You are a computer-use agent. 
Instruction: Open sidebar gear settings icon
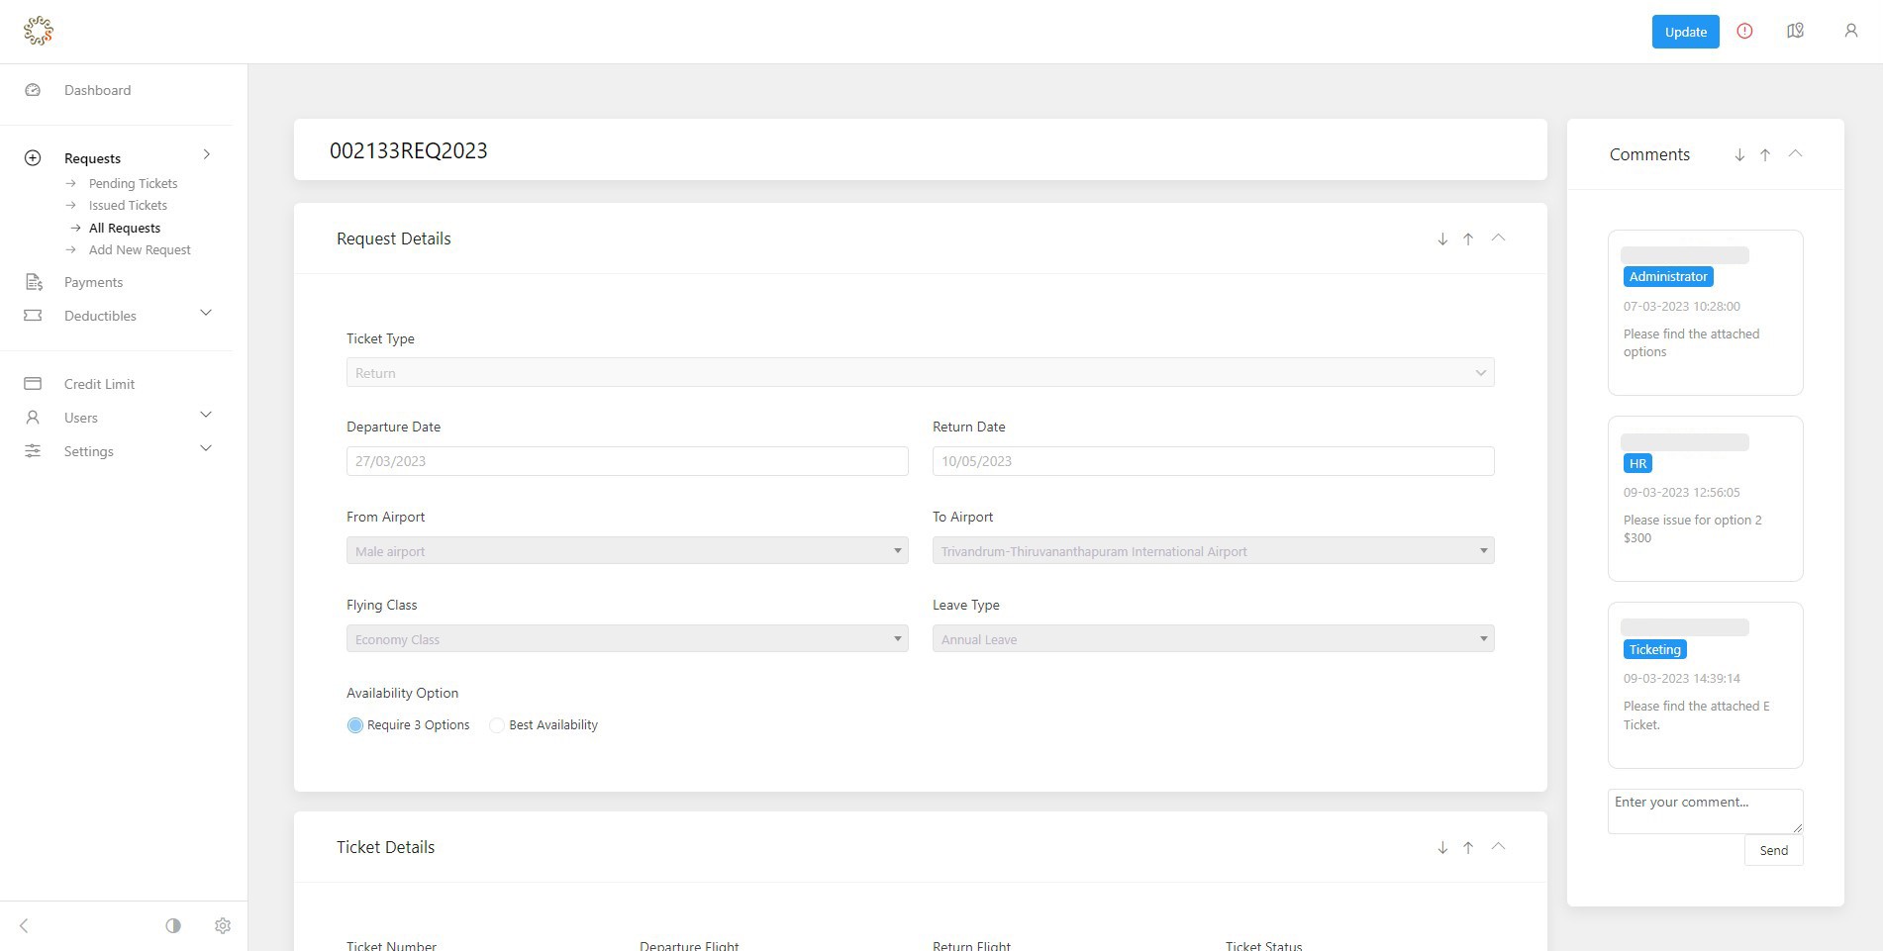[x=223, y=926]
